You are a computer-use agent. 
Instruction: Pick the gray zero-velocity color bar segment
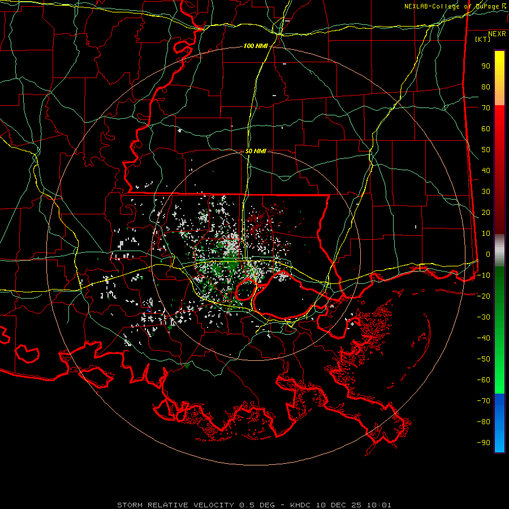(499, 251)
